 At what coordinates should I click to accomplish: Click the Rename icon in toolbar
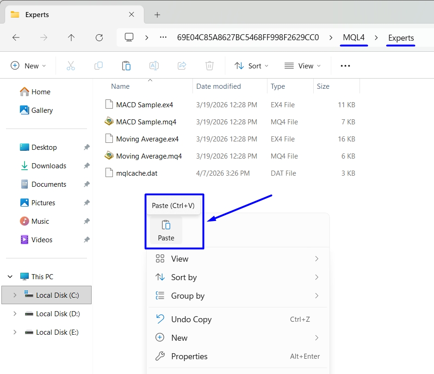[x=154, y=66]
